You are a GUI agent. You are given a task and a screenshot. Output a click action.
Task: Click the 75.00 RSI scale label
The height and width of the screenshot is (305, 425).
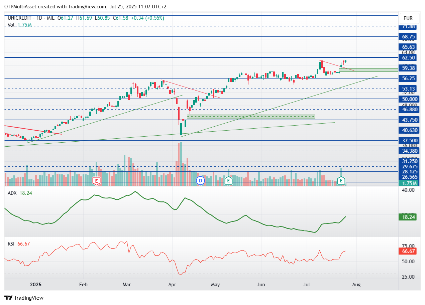[x=408, y=246]
